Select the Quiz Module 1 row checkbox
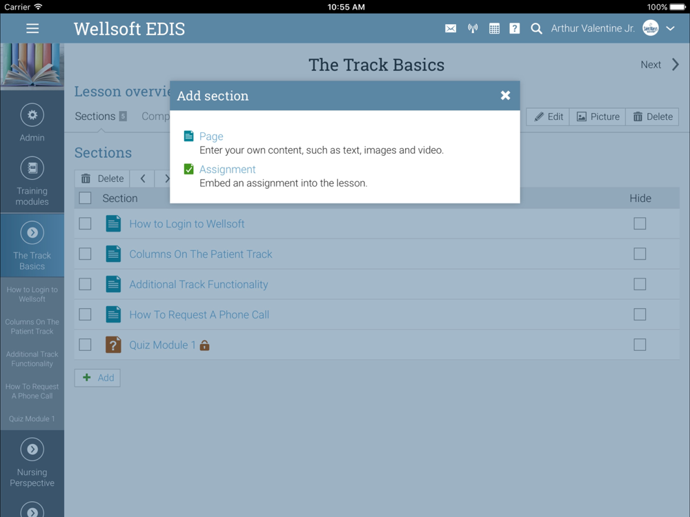This screenshot has width=690, height=517. point(85,345)
